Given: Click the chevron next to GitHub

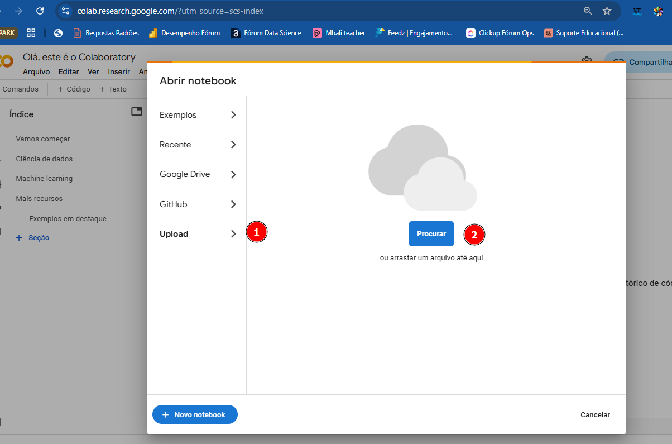Looking at the screenshot, I should point(233,204).
